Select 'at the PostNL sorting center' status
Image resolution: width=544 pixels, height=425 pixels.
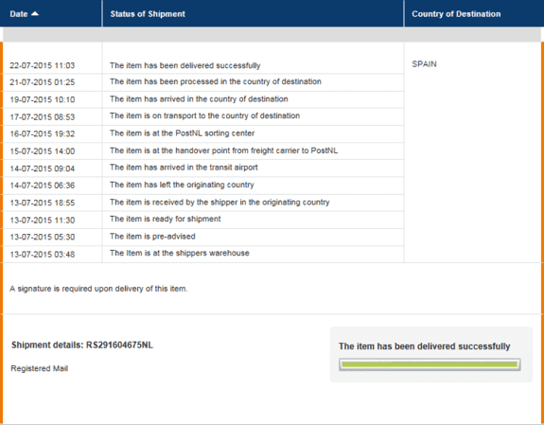click(x=183, y=133)
